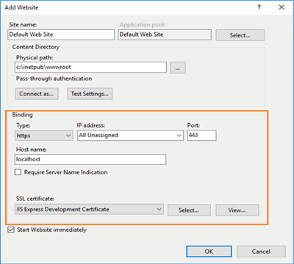View the selected SSL certificate
The width and height of the screenshot is (294, 264).
click(237, 210)
